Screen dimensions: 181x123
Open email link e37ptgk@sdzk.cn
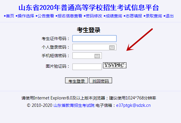coord(133,105)
